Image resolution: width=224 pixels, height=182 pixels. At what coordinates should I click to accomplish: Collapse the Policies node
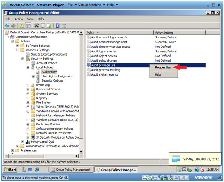tap(12, 41)
